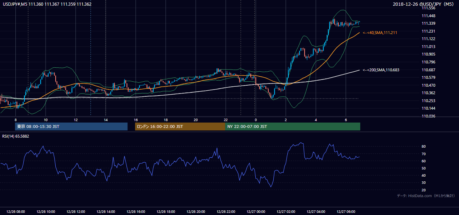Click the 12/26 12:00 bottom time label
The height and width of the screenshot is (215, 459).
point(76,212)
